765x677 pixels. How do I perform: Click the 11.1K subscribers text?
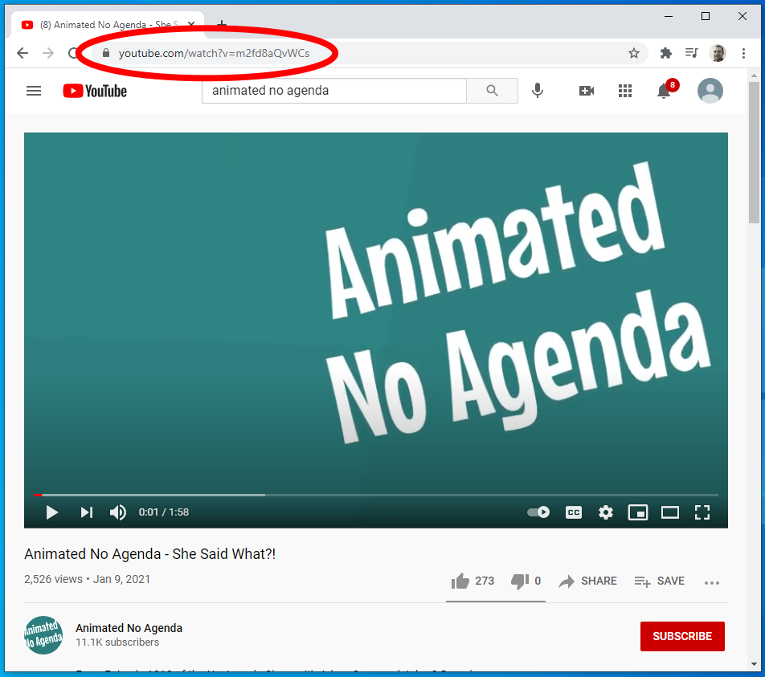(x=117, y=642)
